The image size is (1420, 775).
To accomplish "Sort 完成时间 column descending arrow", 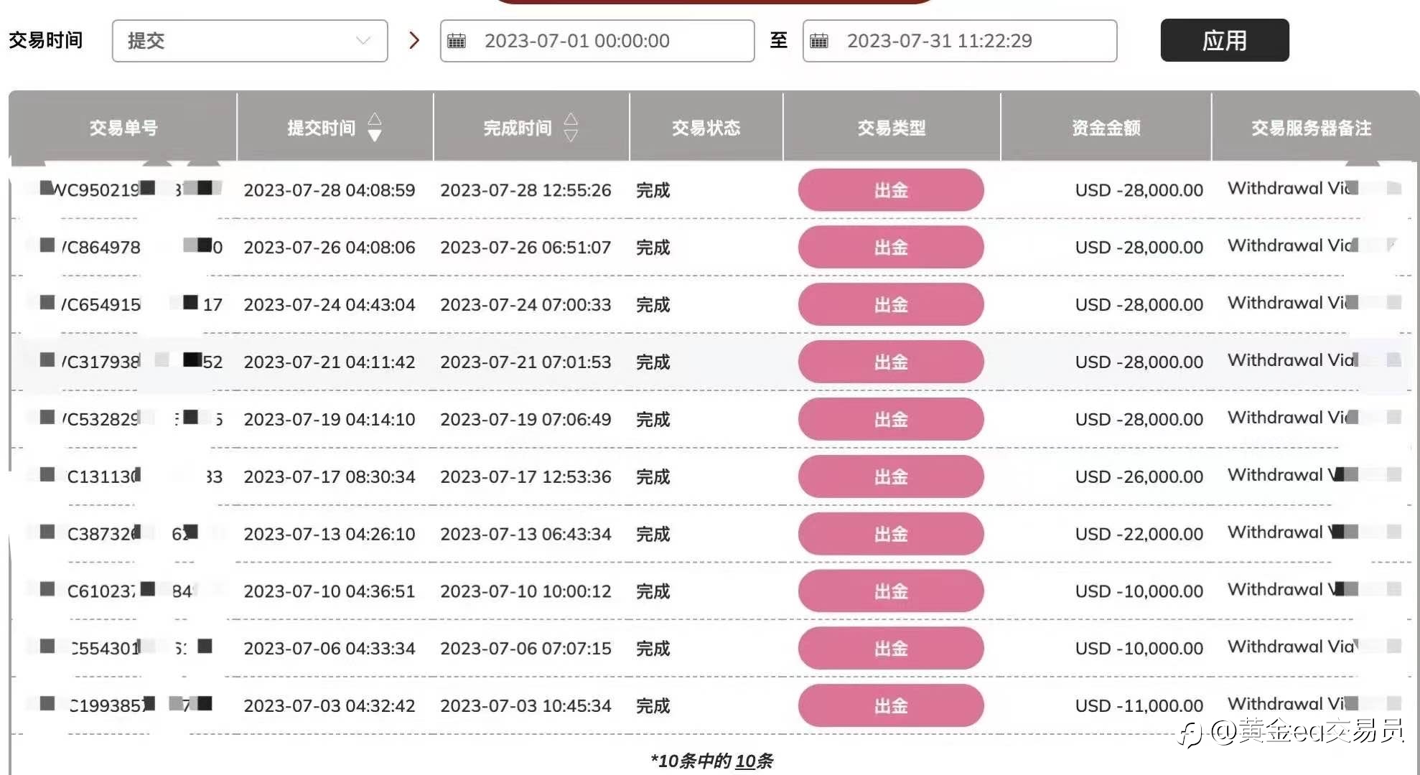I will (x=571, y=136).
